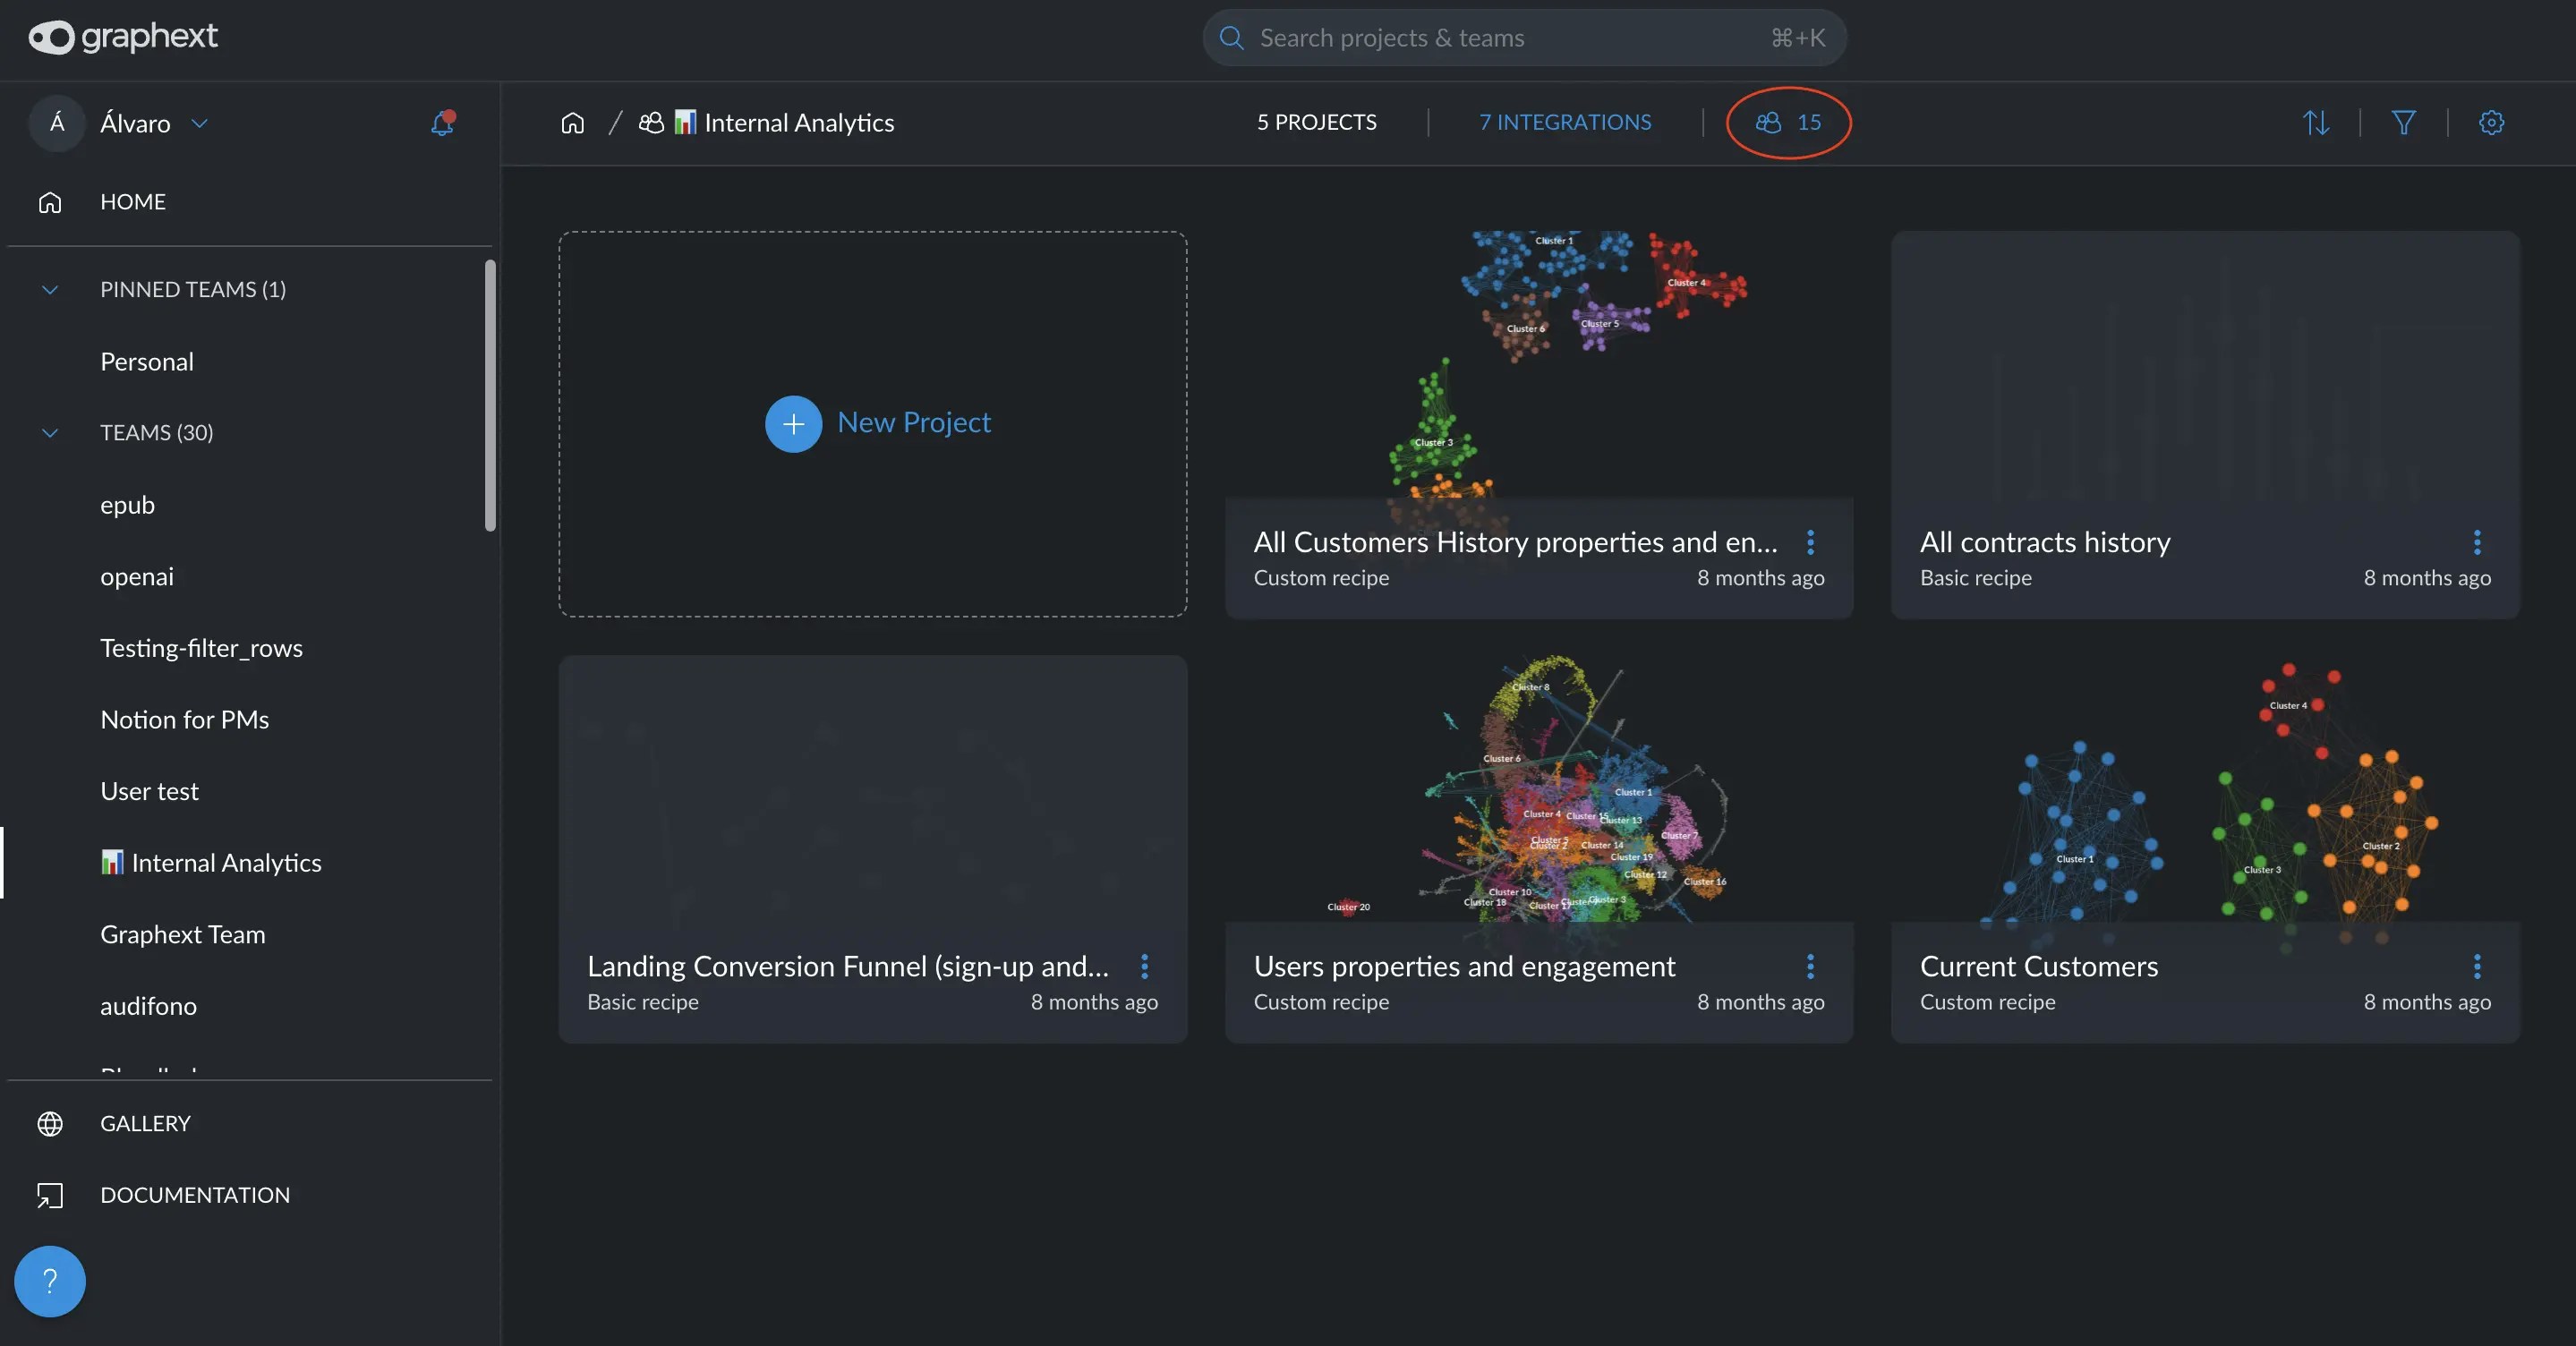Click the Graphext logo

click(123, 37)
